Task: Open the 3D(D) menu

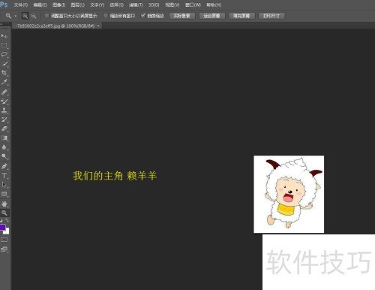Action: pos(154,5)
